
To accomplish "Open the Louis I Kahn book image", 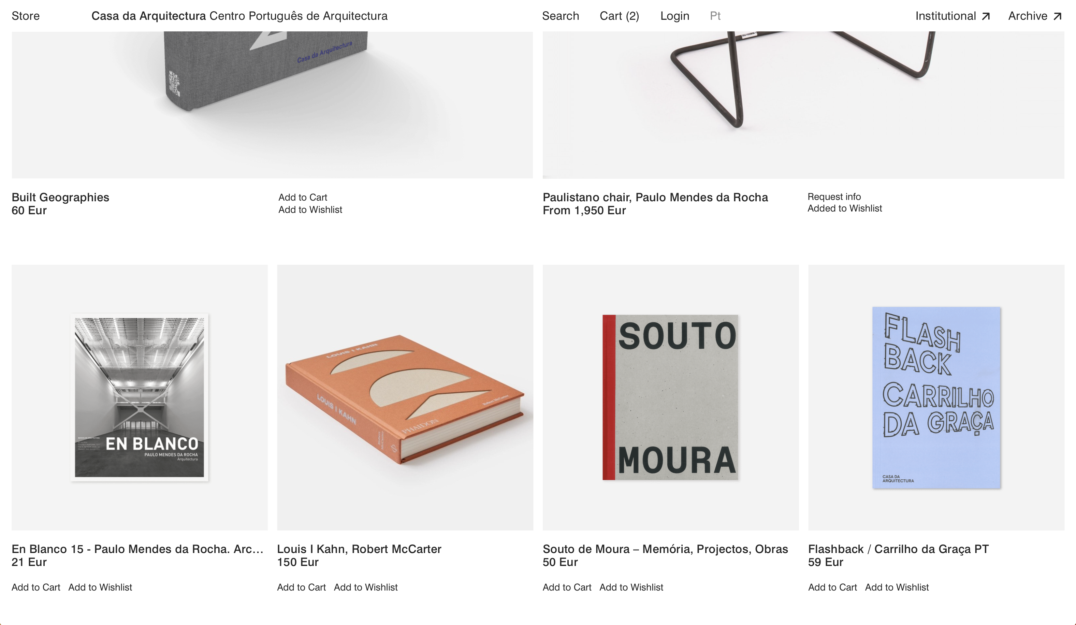I will click(x=405, y=397).
